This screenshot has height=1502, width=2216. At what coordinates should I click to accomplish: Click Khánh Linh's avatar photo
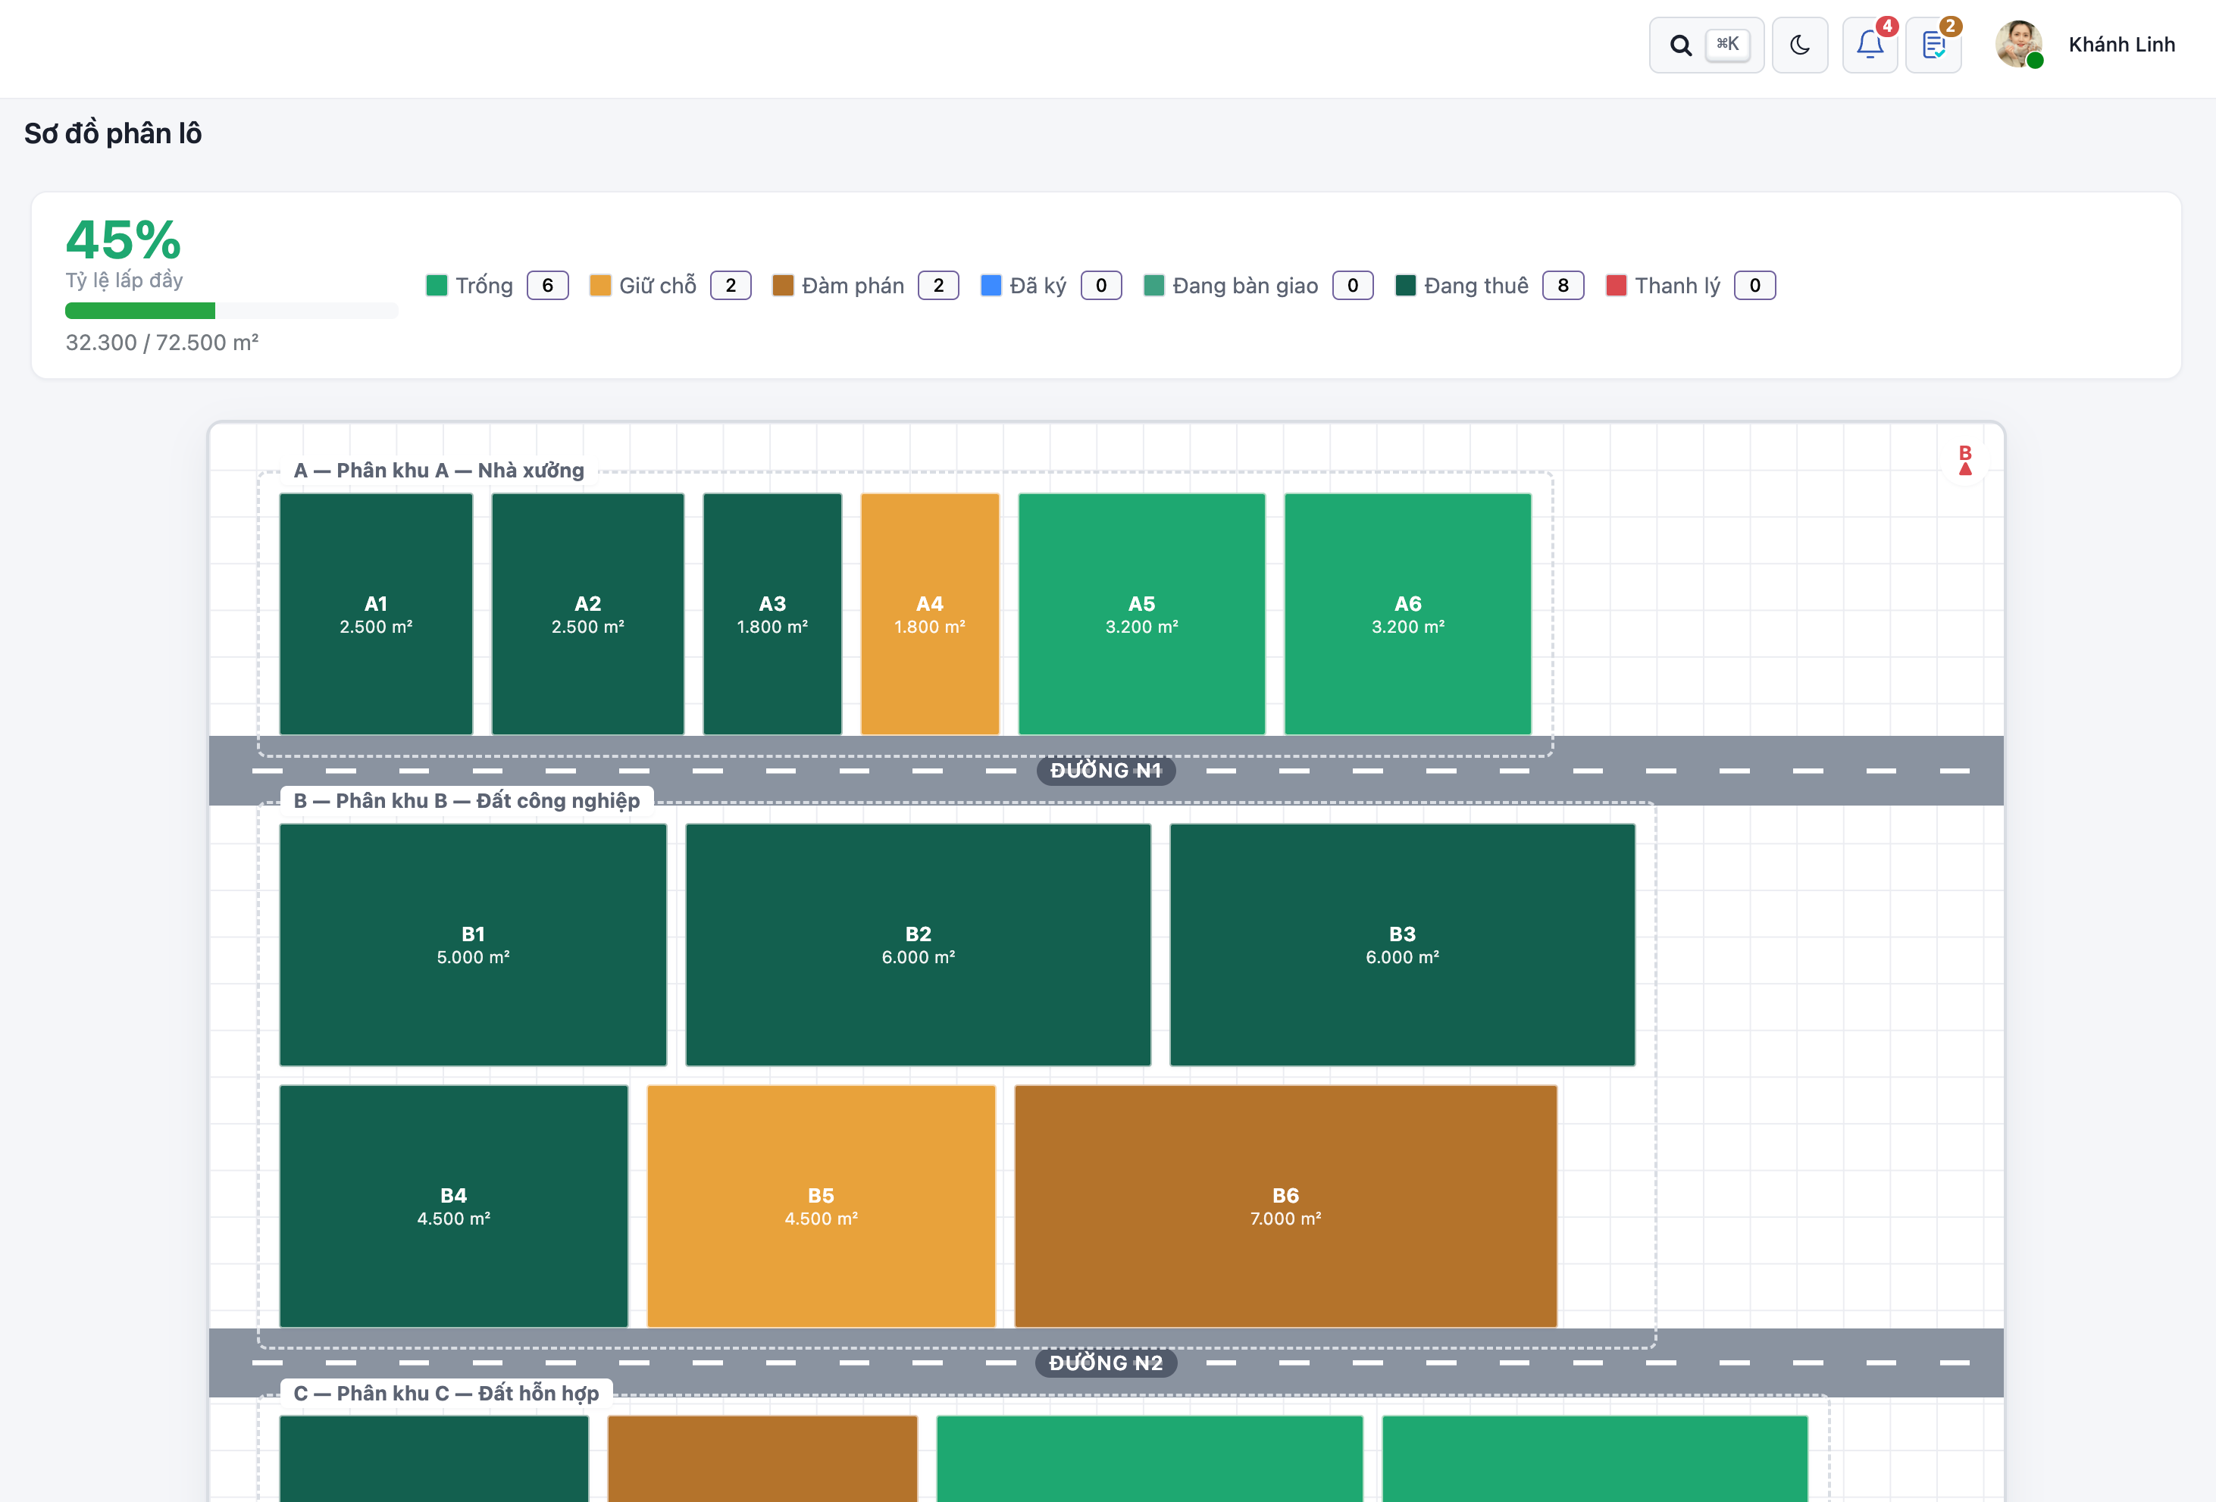tap(2019, 45)
